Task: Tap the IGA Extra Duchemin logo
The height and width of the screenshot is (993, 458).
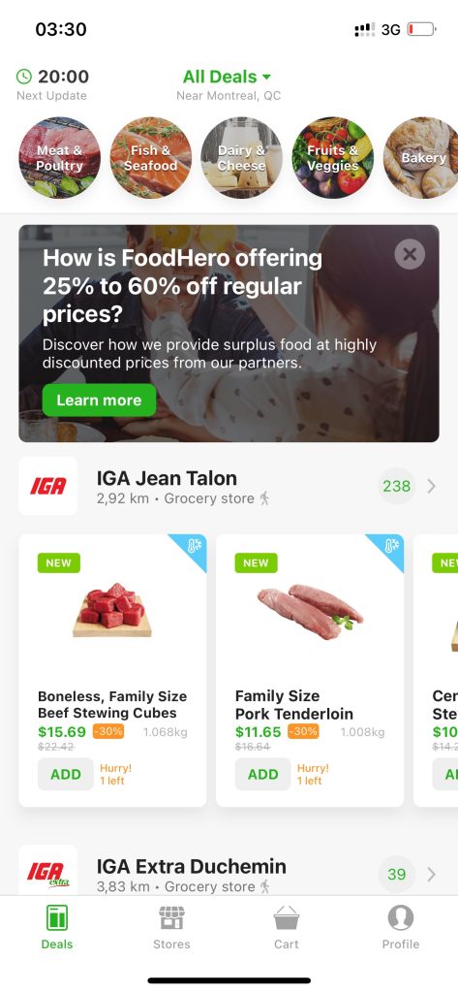Action: 48,872
